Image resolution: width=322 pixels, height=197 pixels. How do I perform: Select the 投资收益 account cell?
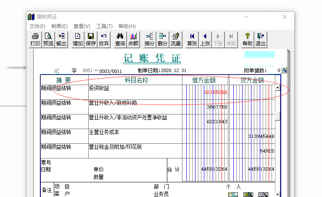pyautogui.click(x=135, y=92)
